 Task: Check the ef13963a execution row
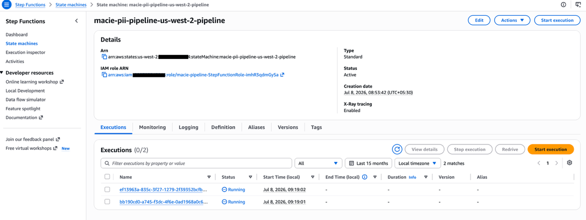point(107,189)
